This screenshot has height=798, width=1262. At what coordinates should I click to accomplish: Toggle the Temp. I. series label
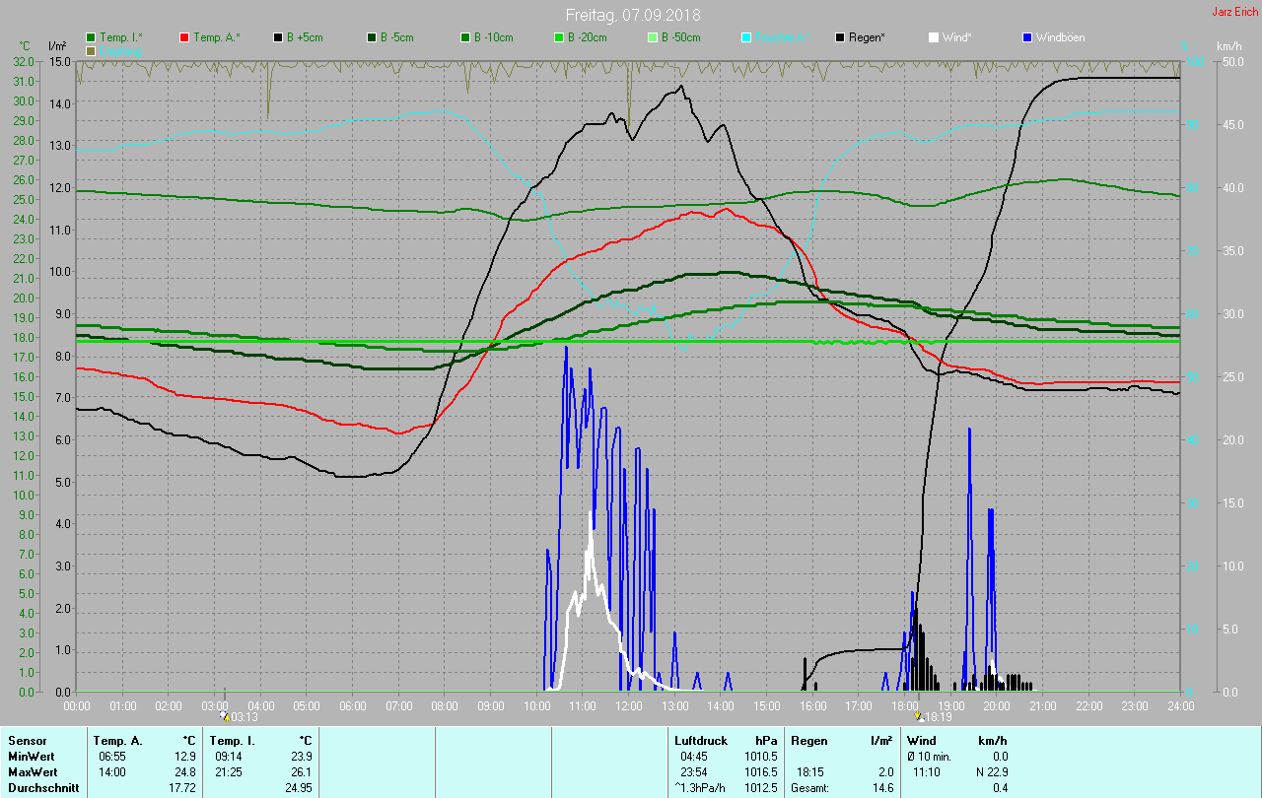click(120, 37)
